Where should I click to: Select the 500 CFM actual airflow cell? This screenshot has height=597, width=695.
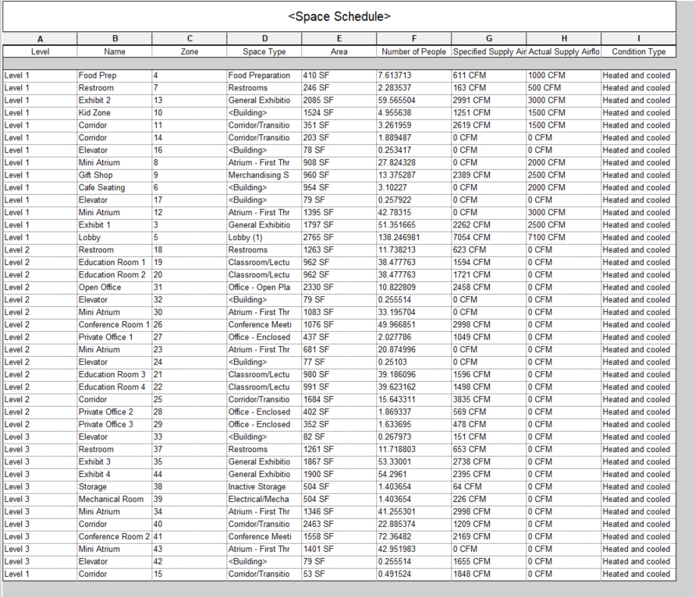pos(564,88)
